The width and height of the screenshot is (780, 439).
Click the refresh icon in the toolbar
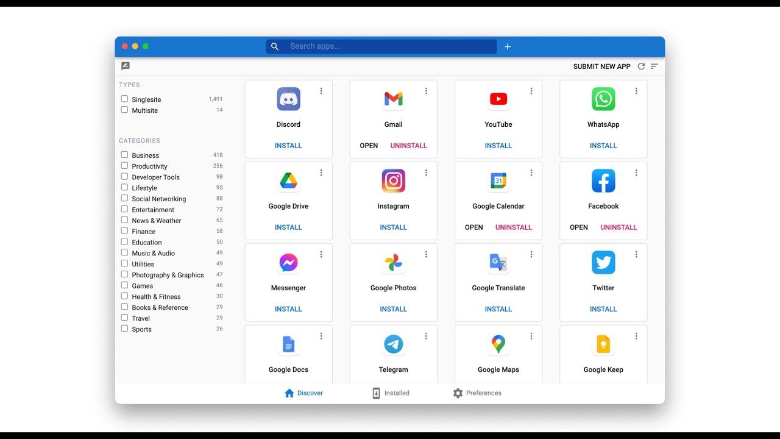click(x=641, y=66)
